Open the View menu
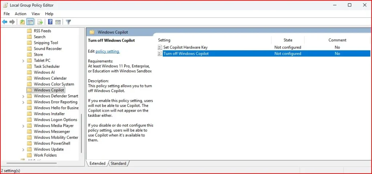The width and height of the screenshot is (372, 174). click(36, 14)
